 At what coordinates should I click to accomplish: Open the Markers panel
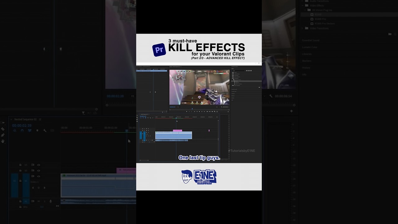pos(233,96)
